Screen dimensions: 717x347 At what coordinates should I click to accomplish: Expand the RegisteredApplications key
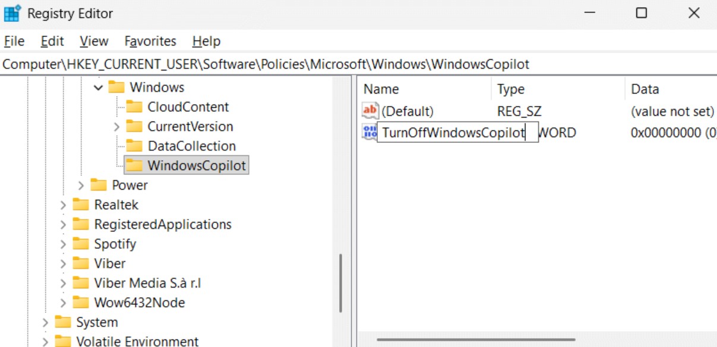(63, 224)
